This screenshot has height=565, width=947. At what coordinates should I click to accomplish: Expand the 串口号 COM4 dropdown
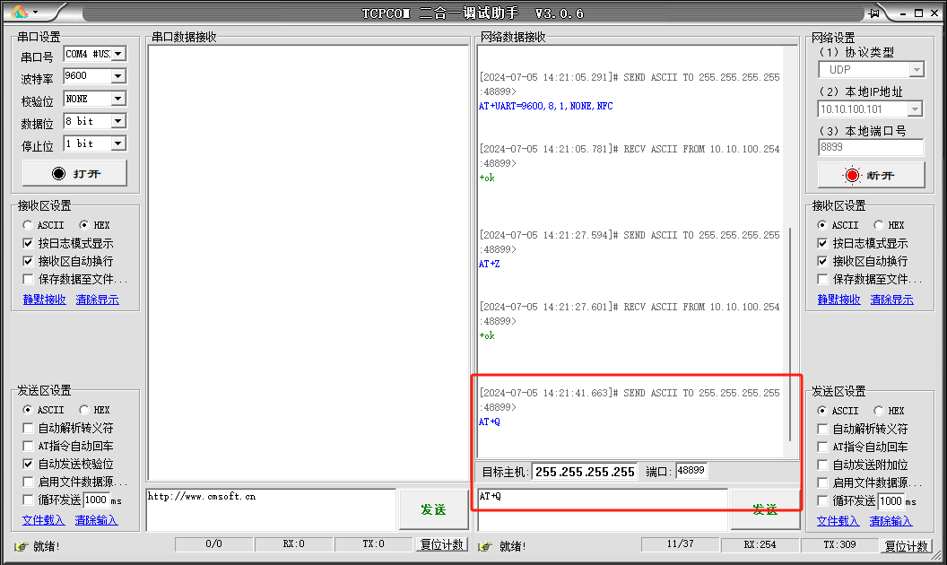point(117,54)
